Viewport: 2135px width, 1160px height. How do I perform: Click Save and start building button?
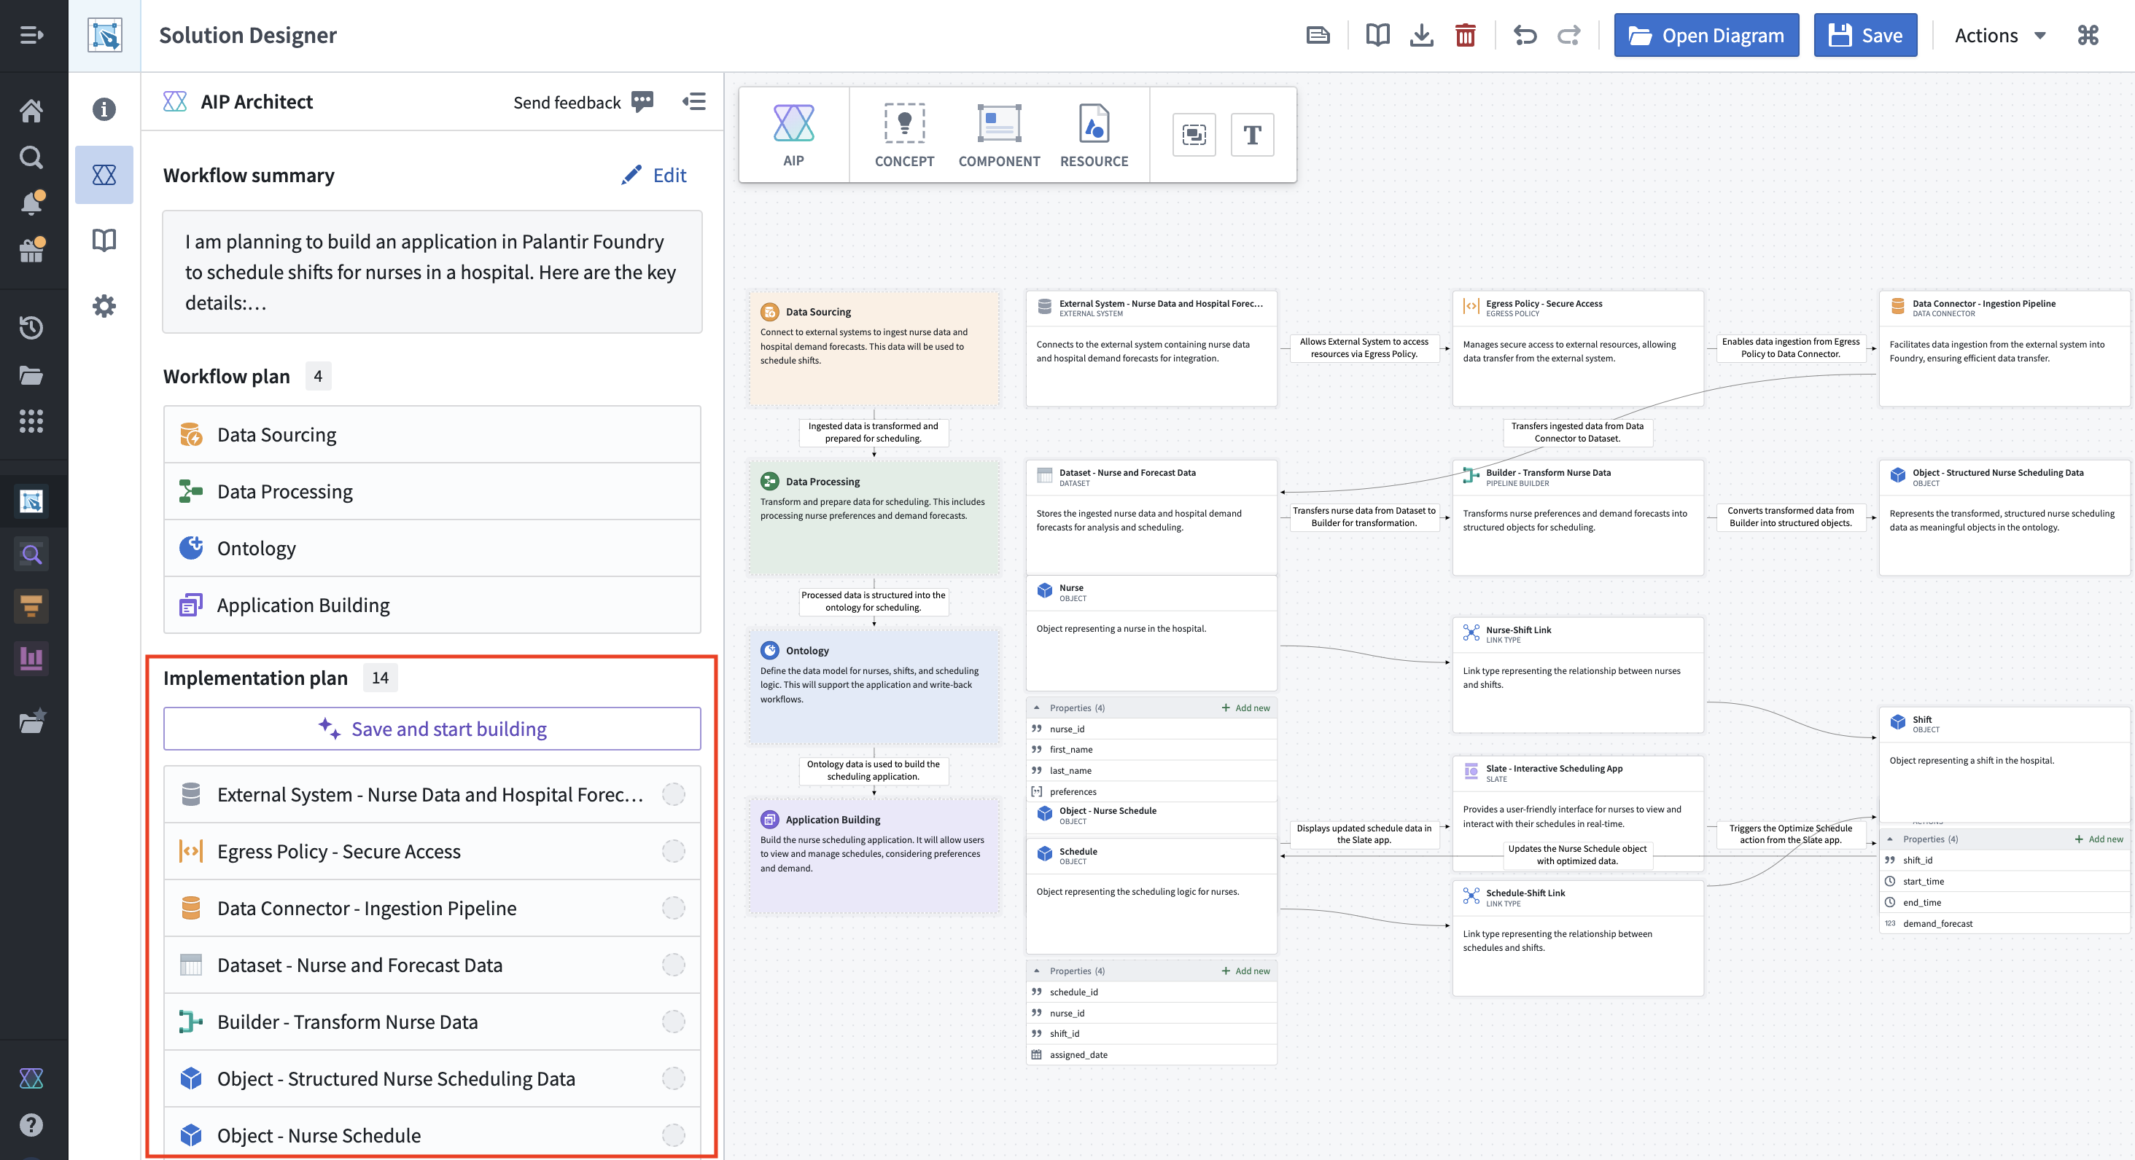(432, 729)
